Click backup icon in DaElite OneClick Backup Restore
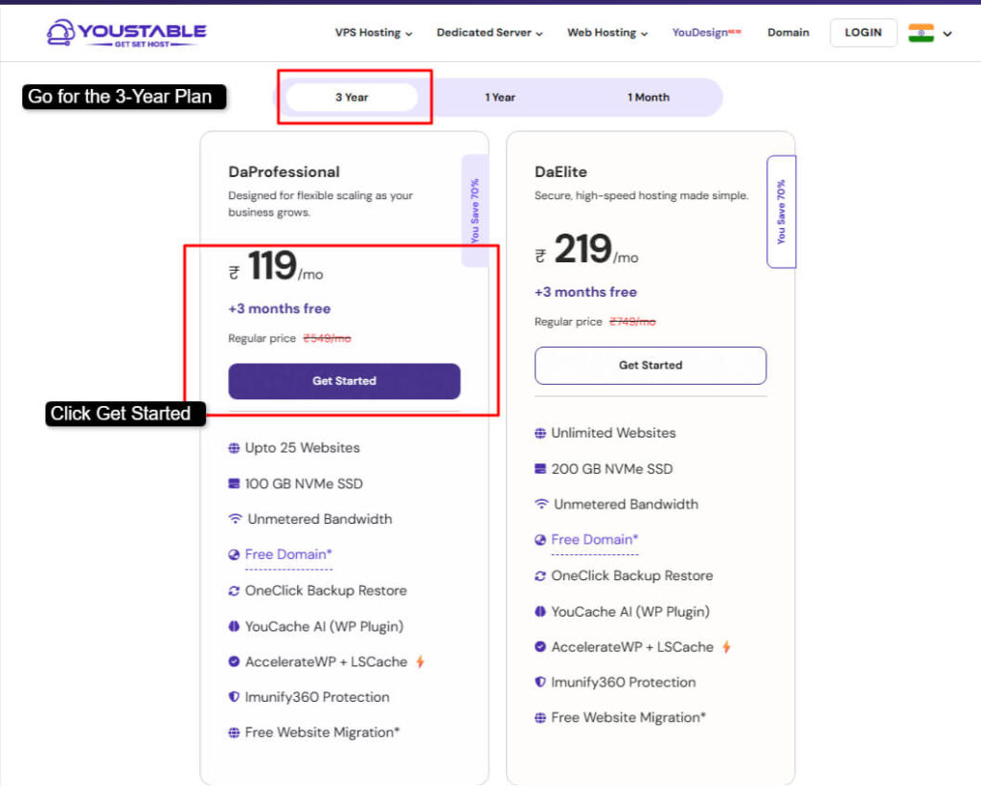This screenshot has height=787, width=981. 540,575
